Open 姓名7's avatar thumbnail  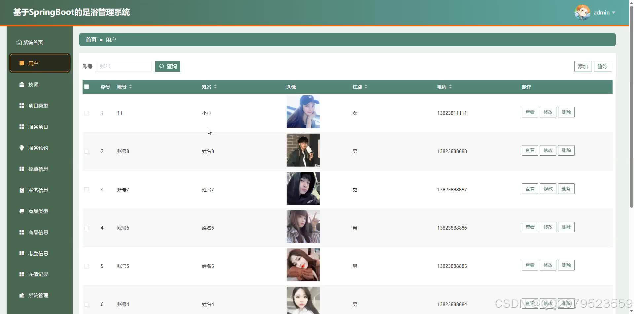pyautogui.click(x=303, y=188)
